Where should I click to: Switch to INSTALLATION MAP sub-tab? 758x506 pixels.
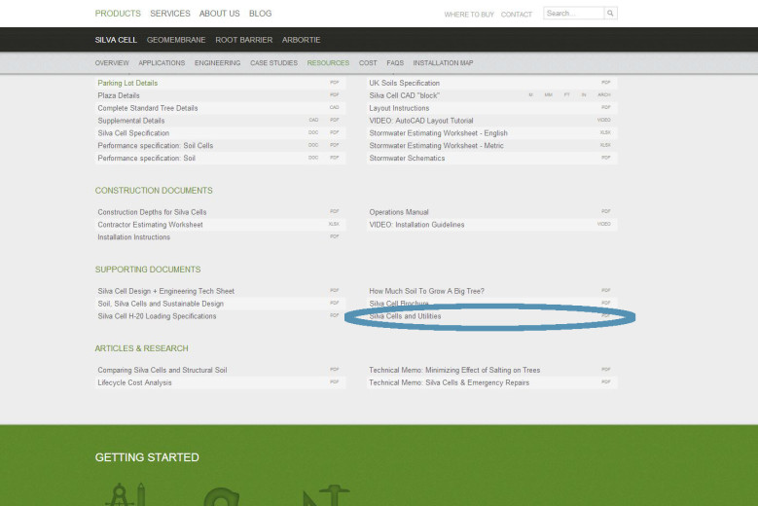[443, 63]
